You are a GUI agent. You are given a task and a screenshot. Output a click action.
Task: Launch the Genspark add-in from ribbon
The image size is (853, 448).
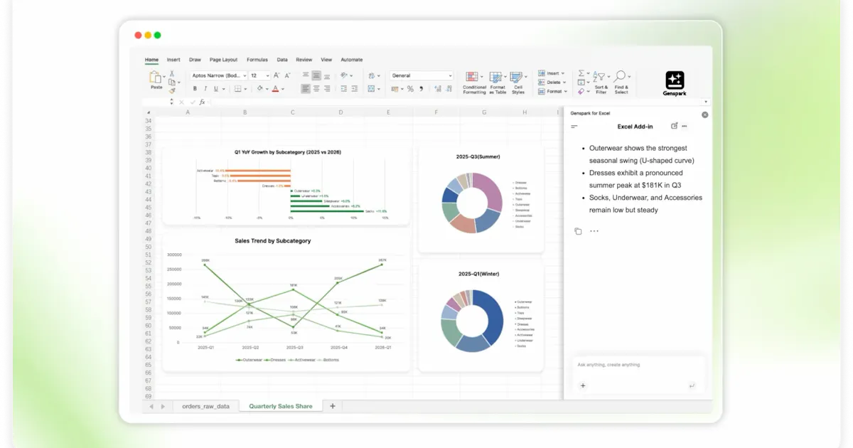click(674, 84)
